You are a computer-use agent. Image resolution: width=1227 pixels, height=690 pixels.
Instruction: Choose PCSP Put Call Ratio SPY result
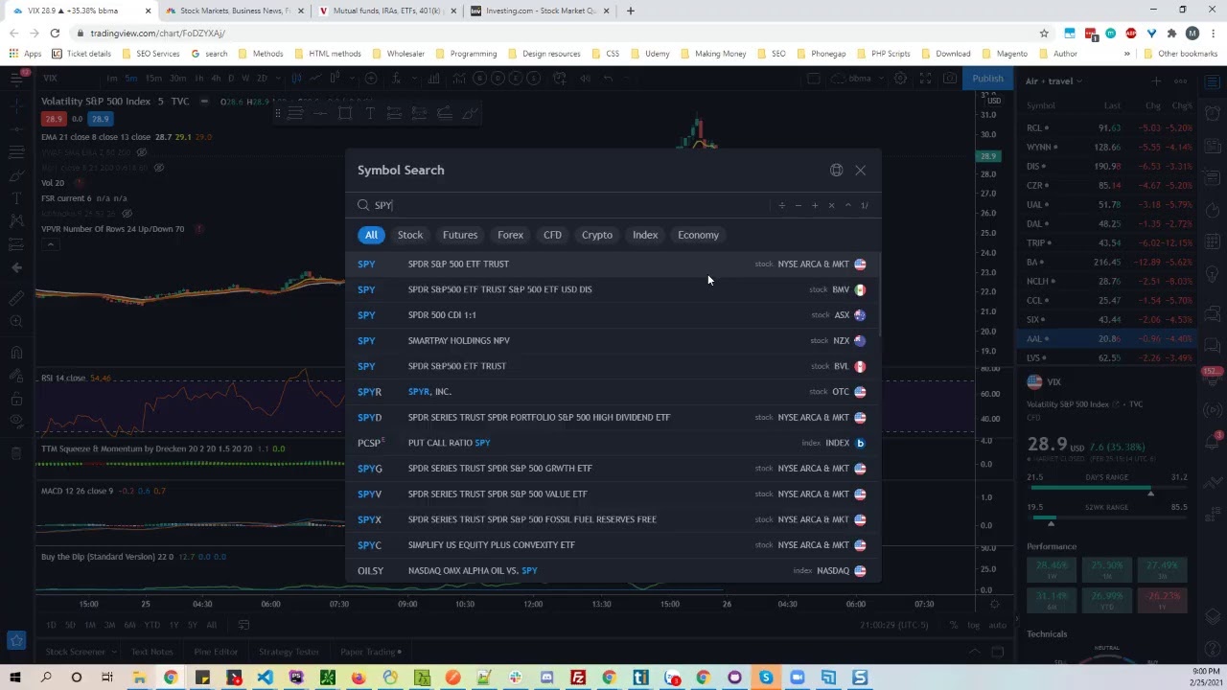(x=612, y=443)
